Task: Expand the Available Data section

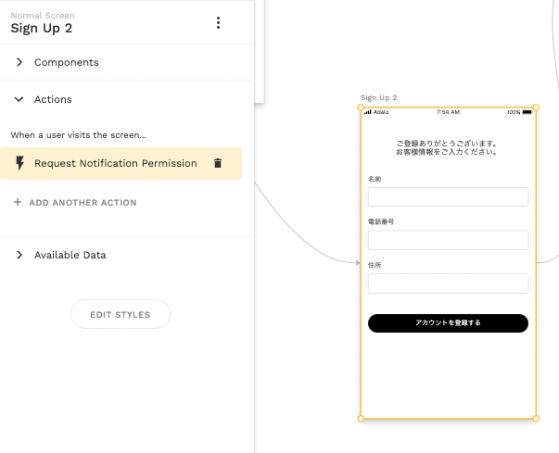Action: [x=19, y=255]
